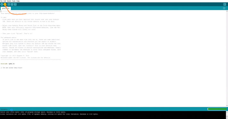The width and height of the screenshot is (228, 119).
Task: Click the "#include <grbl.h>" code line
Action: tap(8, 63)
